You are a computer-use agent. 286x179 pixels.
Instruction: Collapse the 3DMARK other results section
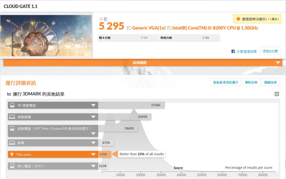pos(276,94)
